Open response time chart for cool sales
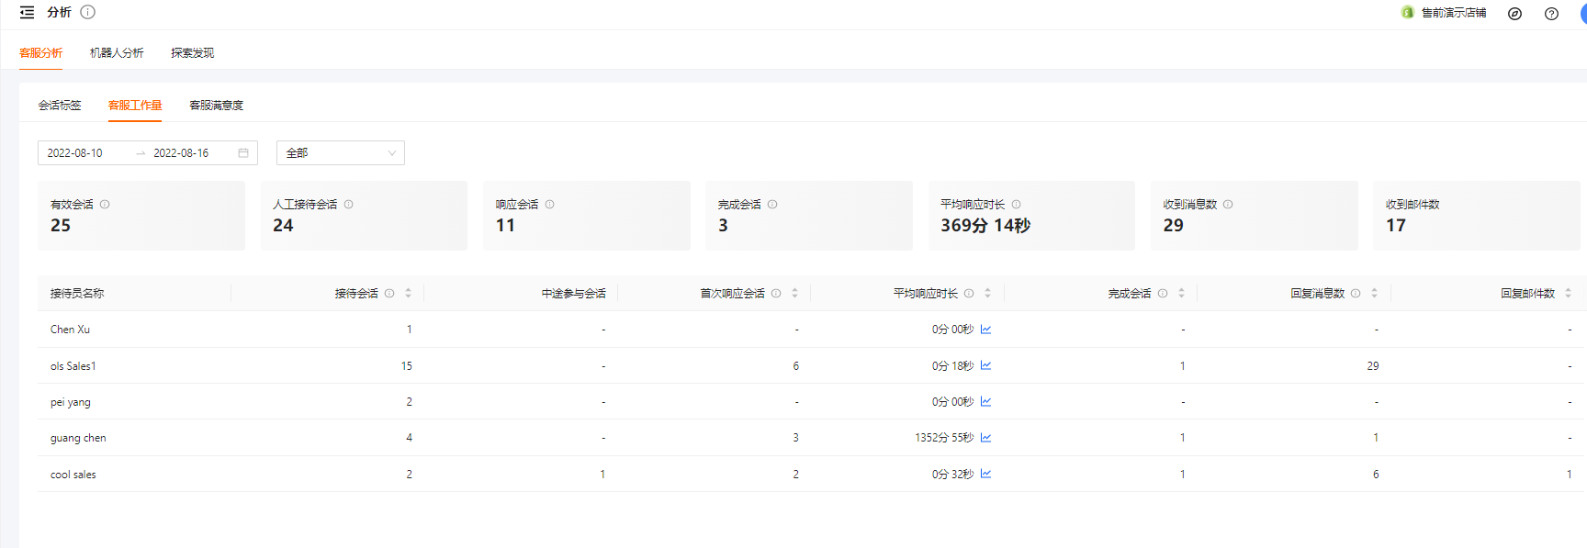1587x548 pixels. pyautogui.click(x=985, y=475)
